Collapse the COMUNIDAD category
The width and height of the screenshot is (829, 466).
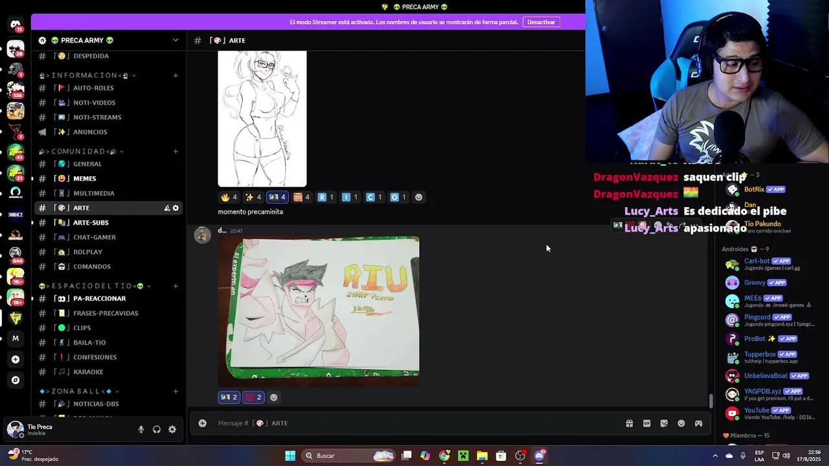81,151
